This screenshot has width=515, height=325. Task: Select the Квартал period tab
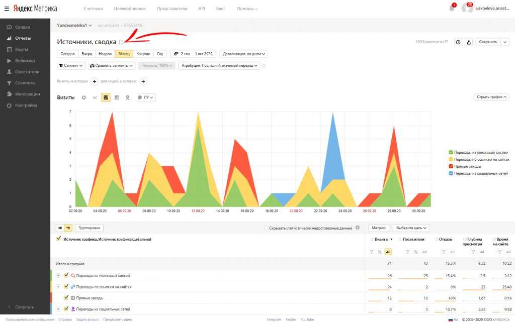coord(143,54)
